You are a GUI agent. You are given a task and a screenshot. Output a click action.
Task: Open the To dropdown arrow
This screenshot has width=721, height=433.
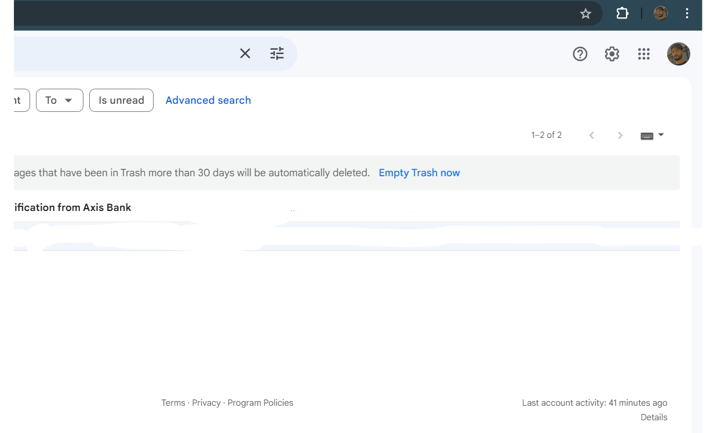[68, 100]
